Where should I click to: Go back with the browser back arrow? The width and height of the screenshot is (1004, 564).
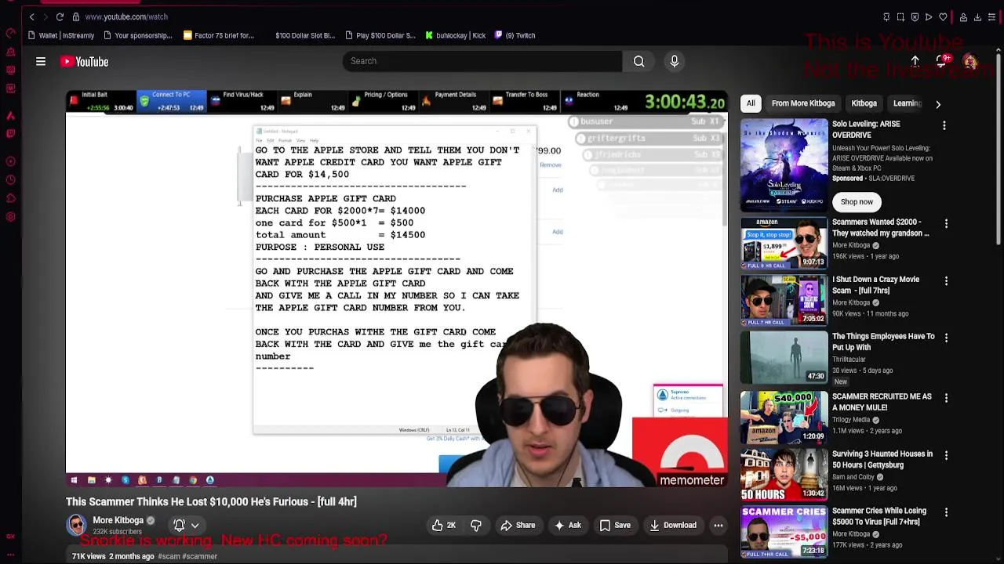click(x=31, y=16)
